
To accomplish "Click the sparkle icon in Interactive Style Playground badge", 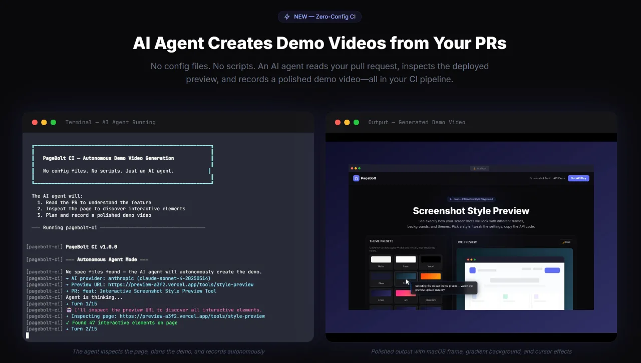I will point(451,199).
